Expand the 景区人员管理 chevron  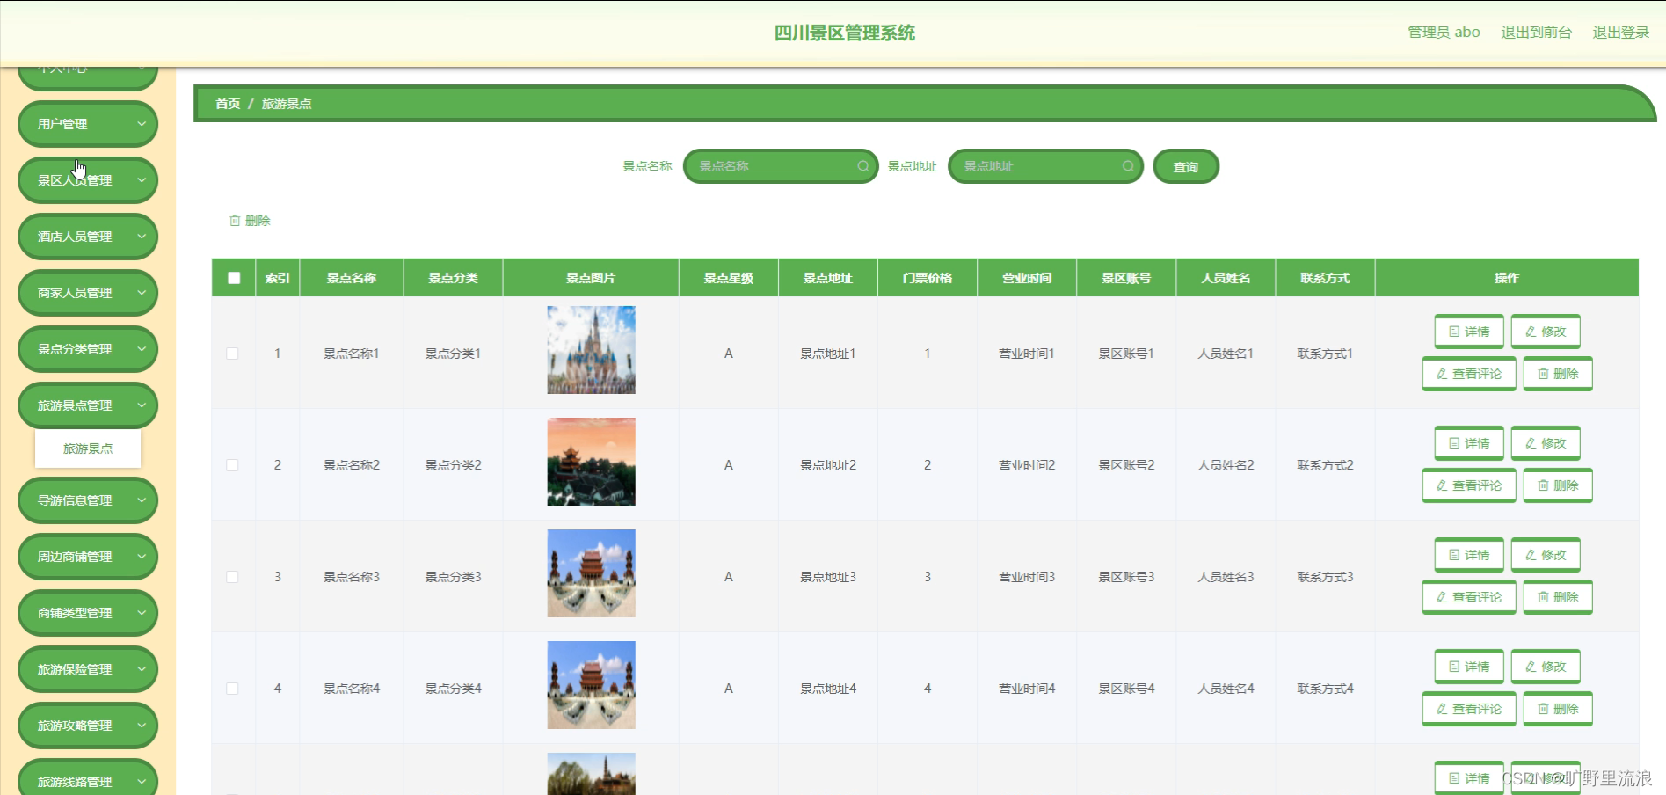coord(142,180)
